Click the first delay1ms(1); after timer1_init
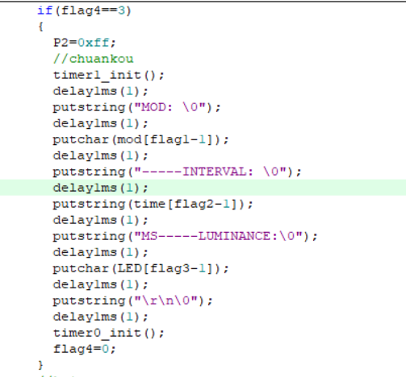 click(100, 91)
